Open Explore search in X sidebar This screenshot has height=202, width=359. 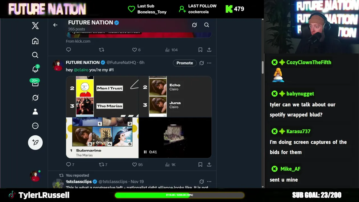35,55
